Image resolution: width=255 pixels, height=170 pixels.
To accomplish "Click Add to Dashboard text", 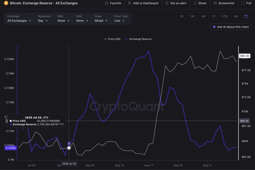I will point(146,3).
